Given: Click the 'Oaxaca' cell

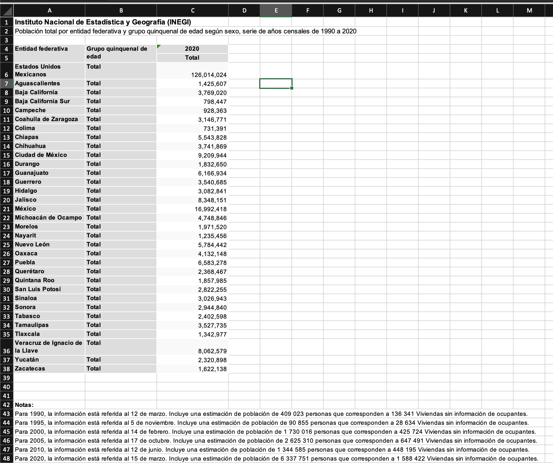Looking at the screenshot, I should pyautogui.click(x=49, y=254).
